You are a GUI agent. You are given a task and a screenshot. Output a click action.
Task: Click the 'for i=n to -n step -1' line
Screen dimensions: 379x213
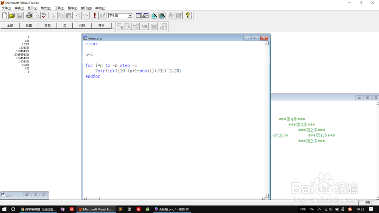(111, 65)
